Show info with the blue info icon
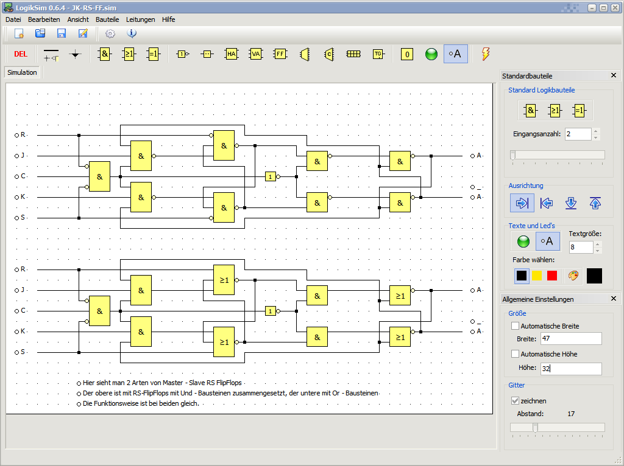This screenshot has height=466, width=624. tap(132, 34)
